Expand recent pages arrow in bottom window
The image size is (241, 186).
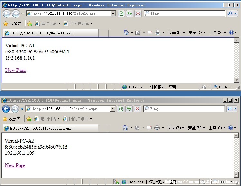pyautogui.click(x=22, y=109)
